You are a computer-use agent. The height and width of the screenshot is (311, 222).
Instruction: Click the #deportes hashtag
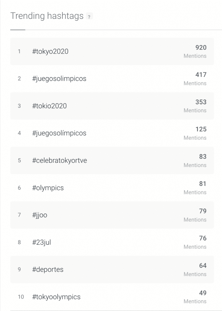click(x=48, y=270)
